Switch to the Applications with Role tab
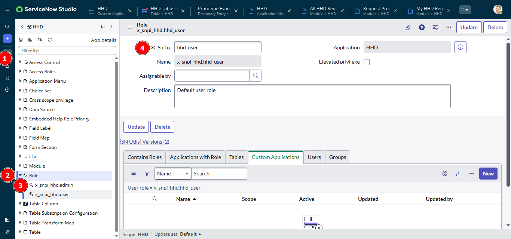The width and height of the screenshot is (511, 239). [x=196, y=157]
